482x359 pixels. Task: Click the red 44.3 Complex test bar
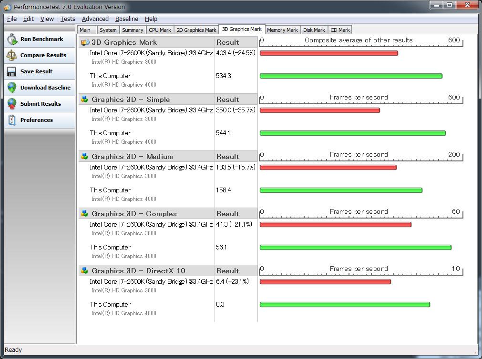coord(335,224)
